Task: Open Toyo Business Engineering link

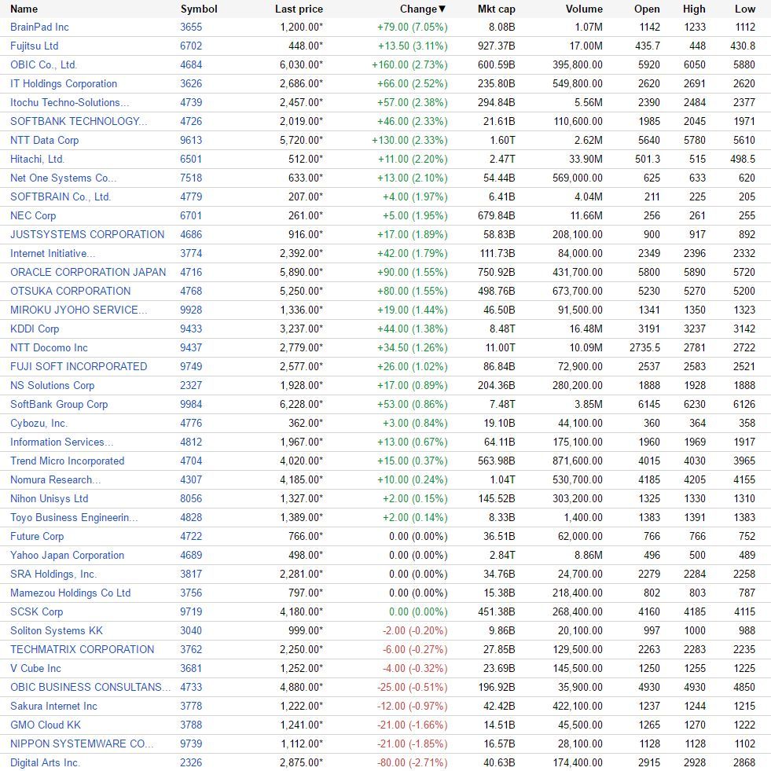Action: pos(74,517)
